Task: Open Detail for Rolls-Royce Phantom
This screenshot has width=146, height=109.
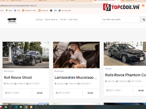Action: click(141, 90)
